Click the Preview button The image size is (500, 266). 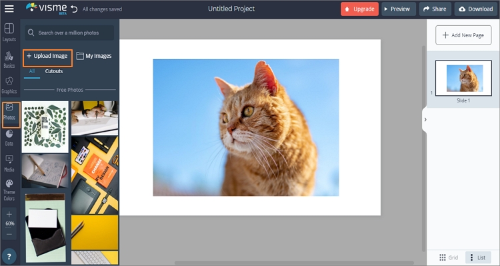[399, 9]
